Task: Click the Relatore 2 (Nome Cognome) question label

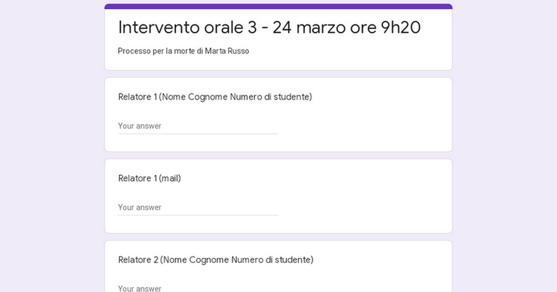Action: [x=216, y=260]
